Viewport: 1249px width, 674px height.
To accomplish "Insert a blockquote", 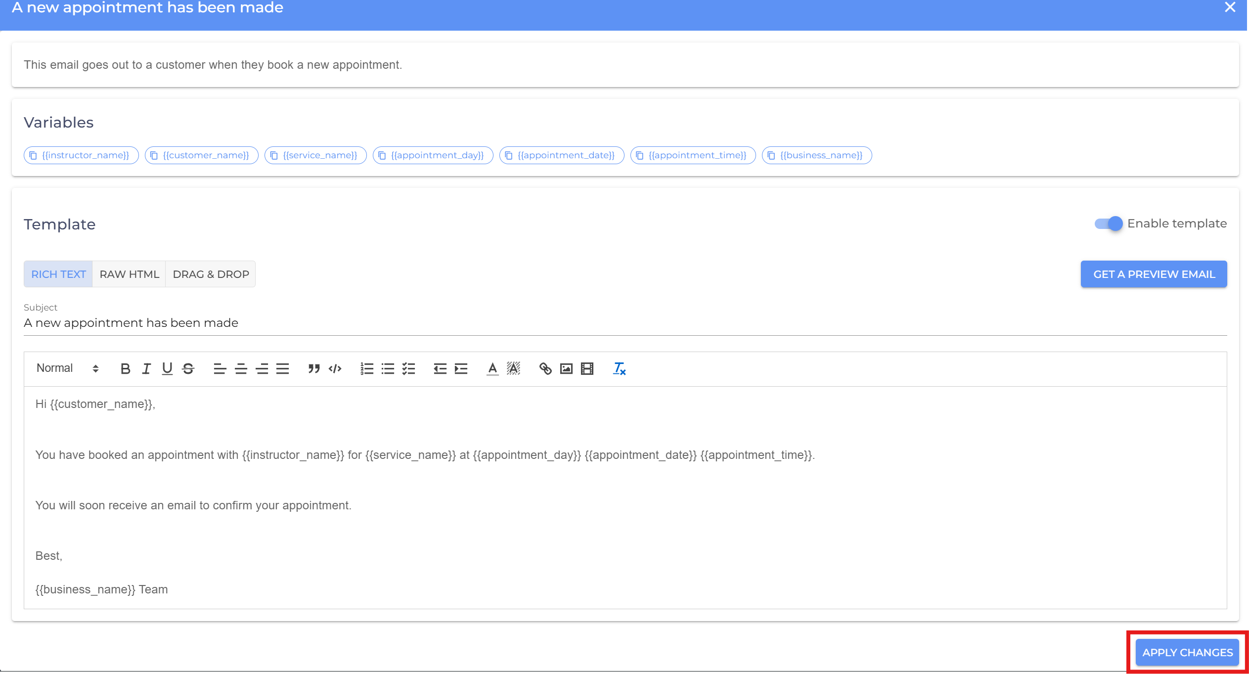I will 314,369.
